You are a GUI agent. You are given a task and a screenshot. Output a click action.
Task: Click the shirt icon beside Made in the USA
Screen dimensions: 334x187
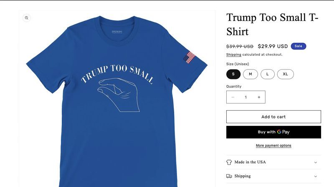pyautogui.click(x=229, y=162)
